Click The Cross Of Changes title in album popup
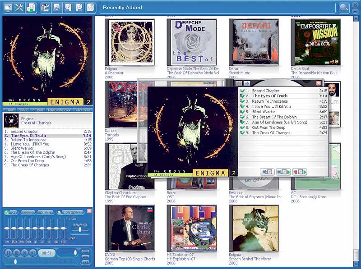This screenshot has height=269, width=361. pyautogui.click(x=271, y=133)
